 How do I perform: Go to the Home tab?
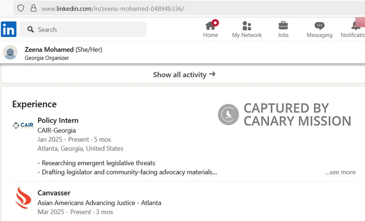(x=210, y=29)
